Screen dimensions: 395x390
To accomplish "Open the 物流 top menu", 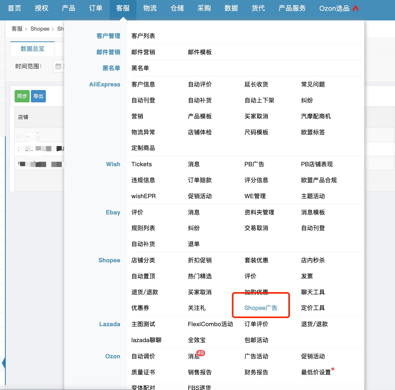I will pyautogui.click(x=150, y=8).
